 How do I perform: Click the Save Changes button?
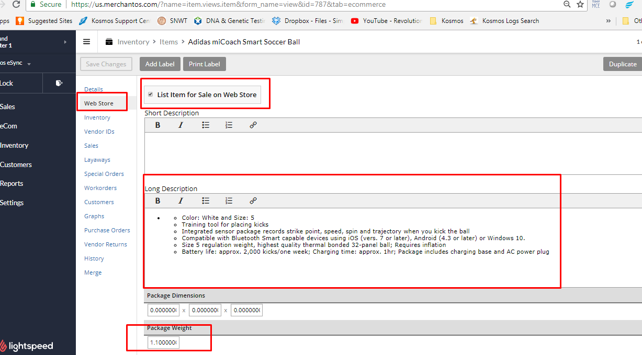106,64
